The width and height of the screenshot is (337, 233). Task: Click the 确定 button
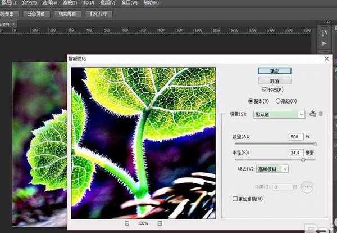tap(275, 71)
